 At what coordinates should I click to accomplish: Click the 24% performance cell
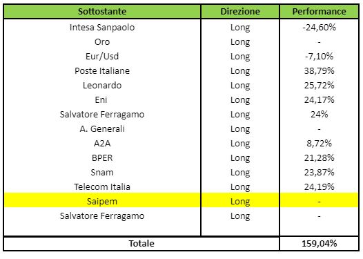pyautogui.click(x=319, y=115)
